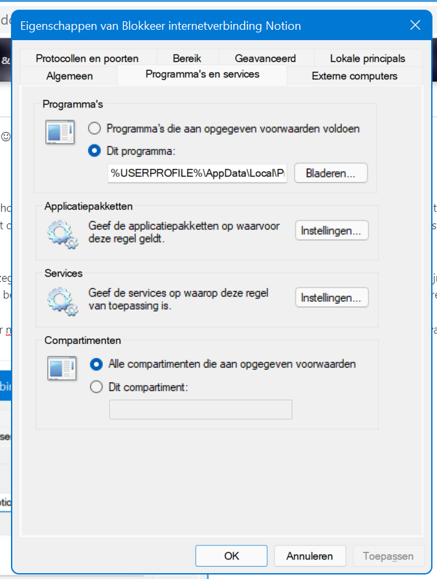437x579 pixels.
Task: Select "Programma's die aan opgegeven voorwaarden voldoen"
Action: [x=95, y=128]
